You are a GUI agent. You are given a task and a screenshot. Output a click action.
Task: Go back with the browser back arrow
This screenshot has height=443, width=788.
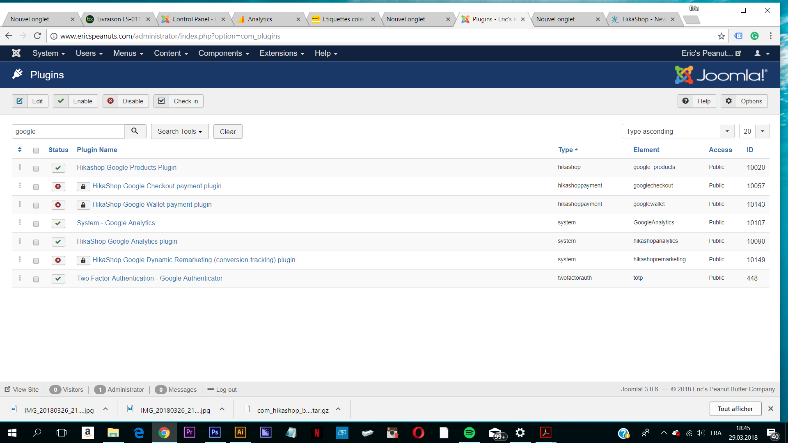[x=9, y=36]
